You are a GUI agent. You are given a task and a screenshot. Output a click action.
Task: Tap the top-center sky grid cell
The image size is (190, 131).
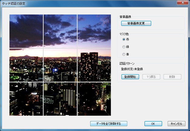click(x=60, y=31)
